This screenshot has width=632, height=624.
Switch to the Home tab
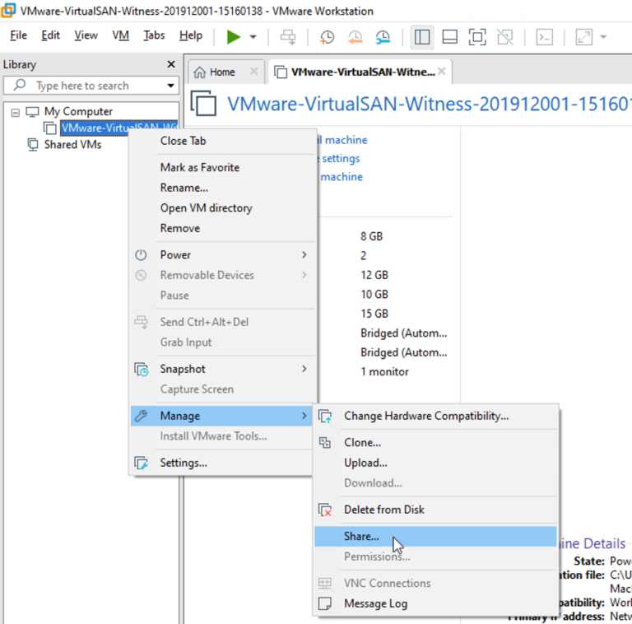pos(221,72)
